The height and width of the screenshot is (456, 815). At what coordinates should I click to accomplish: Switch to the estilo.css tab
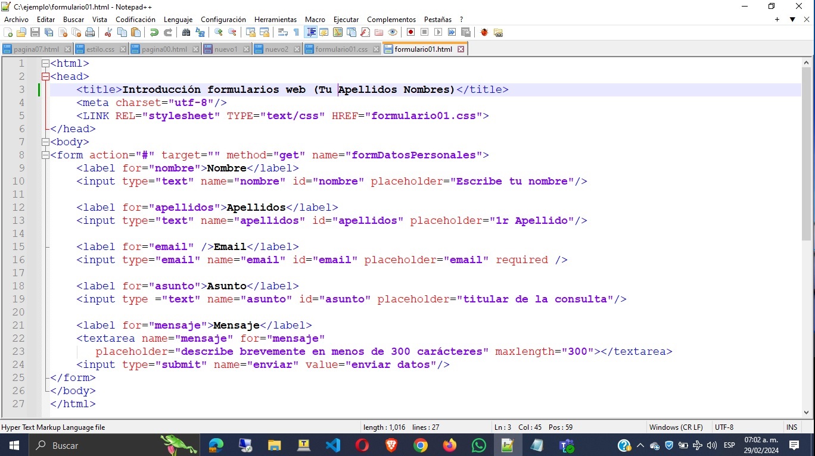100,49
